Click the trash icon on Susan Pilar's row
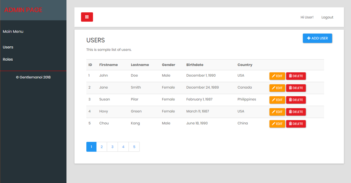351x183 pixels. 291,100
